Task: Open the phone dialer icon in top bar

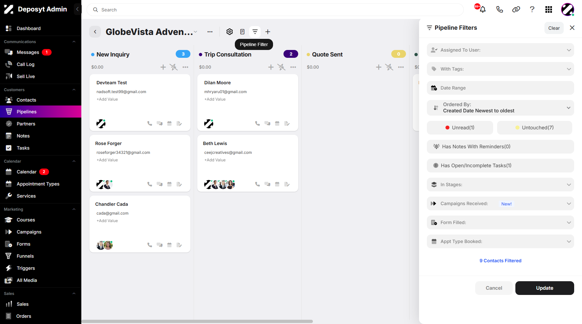Action: point(499,9)
